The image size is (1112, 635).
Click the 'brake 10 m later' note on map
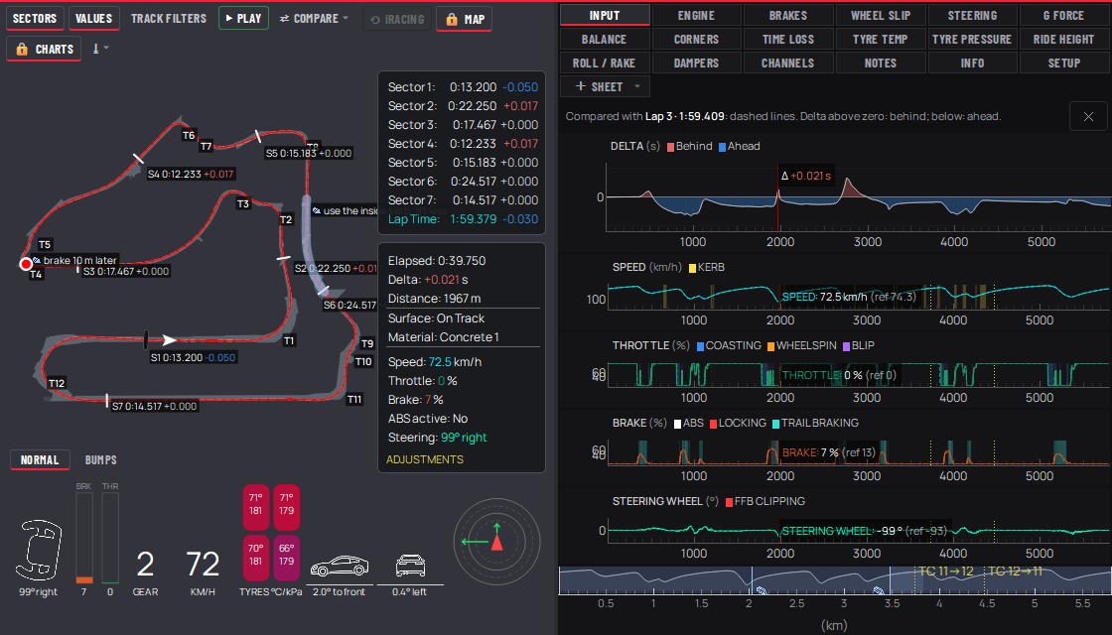click(74, 260)
